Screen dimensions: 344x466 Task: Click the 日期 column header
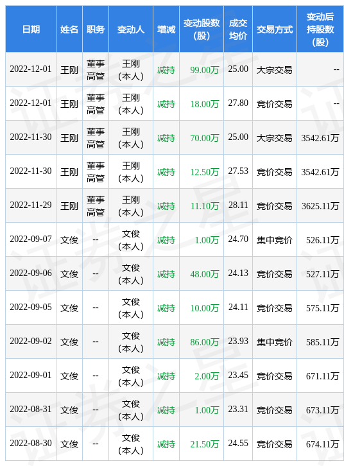click(31, 30)
